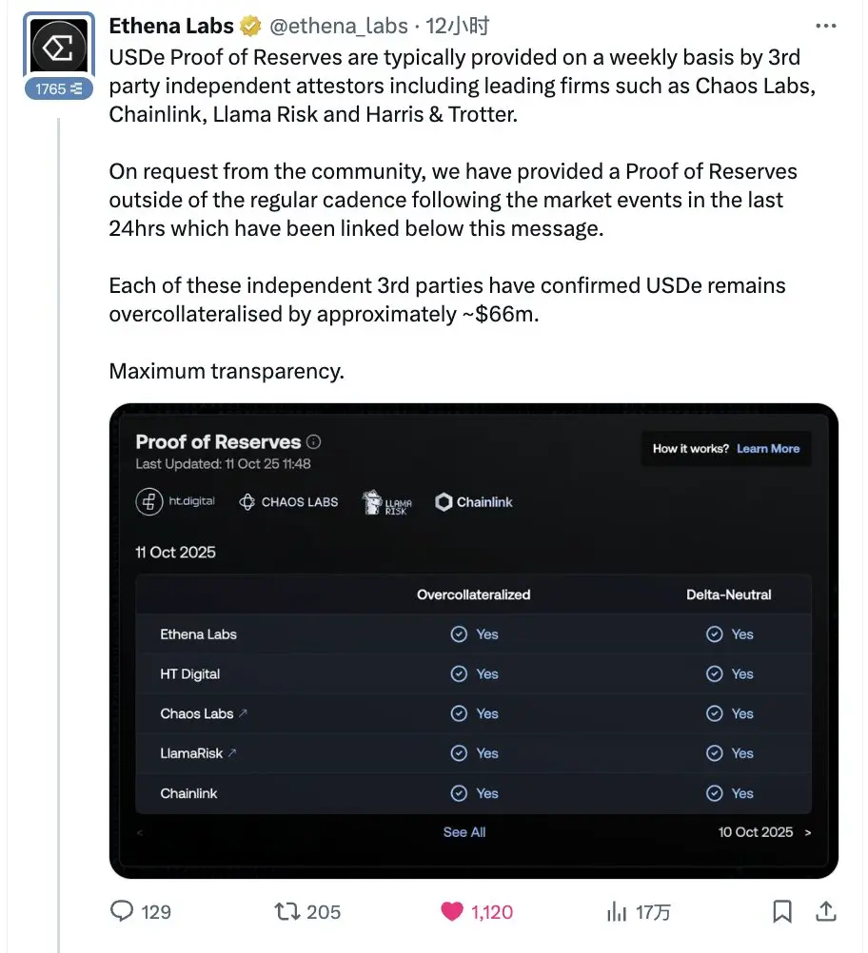The height and width of the screenshot is (953, 868).
Task: Click the Learn More link
Action: pos(768,449)
